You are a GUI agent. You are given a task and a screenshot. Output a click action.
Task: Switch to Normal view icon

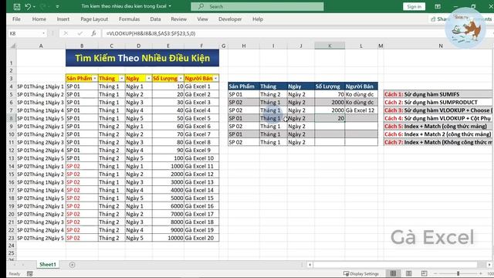393,273
